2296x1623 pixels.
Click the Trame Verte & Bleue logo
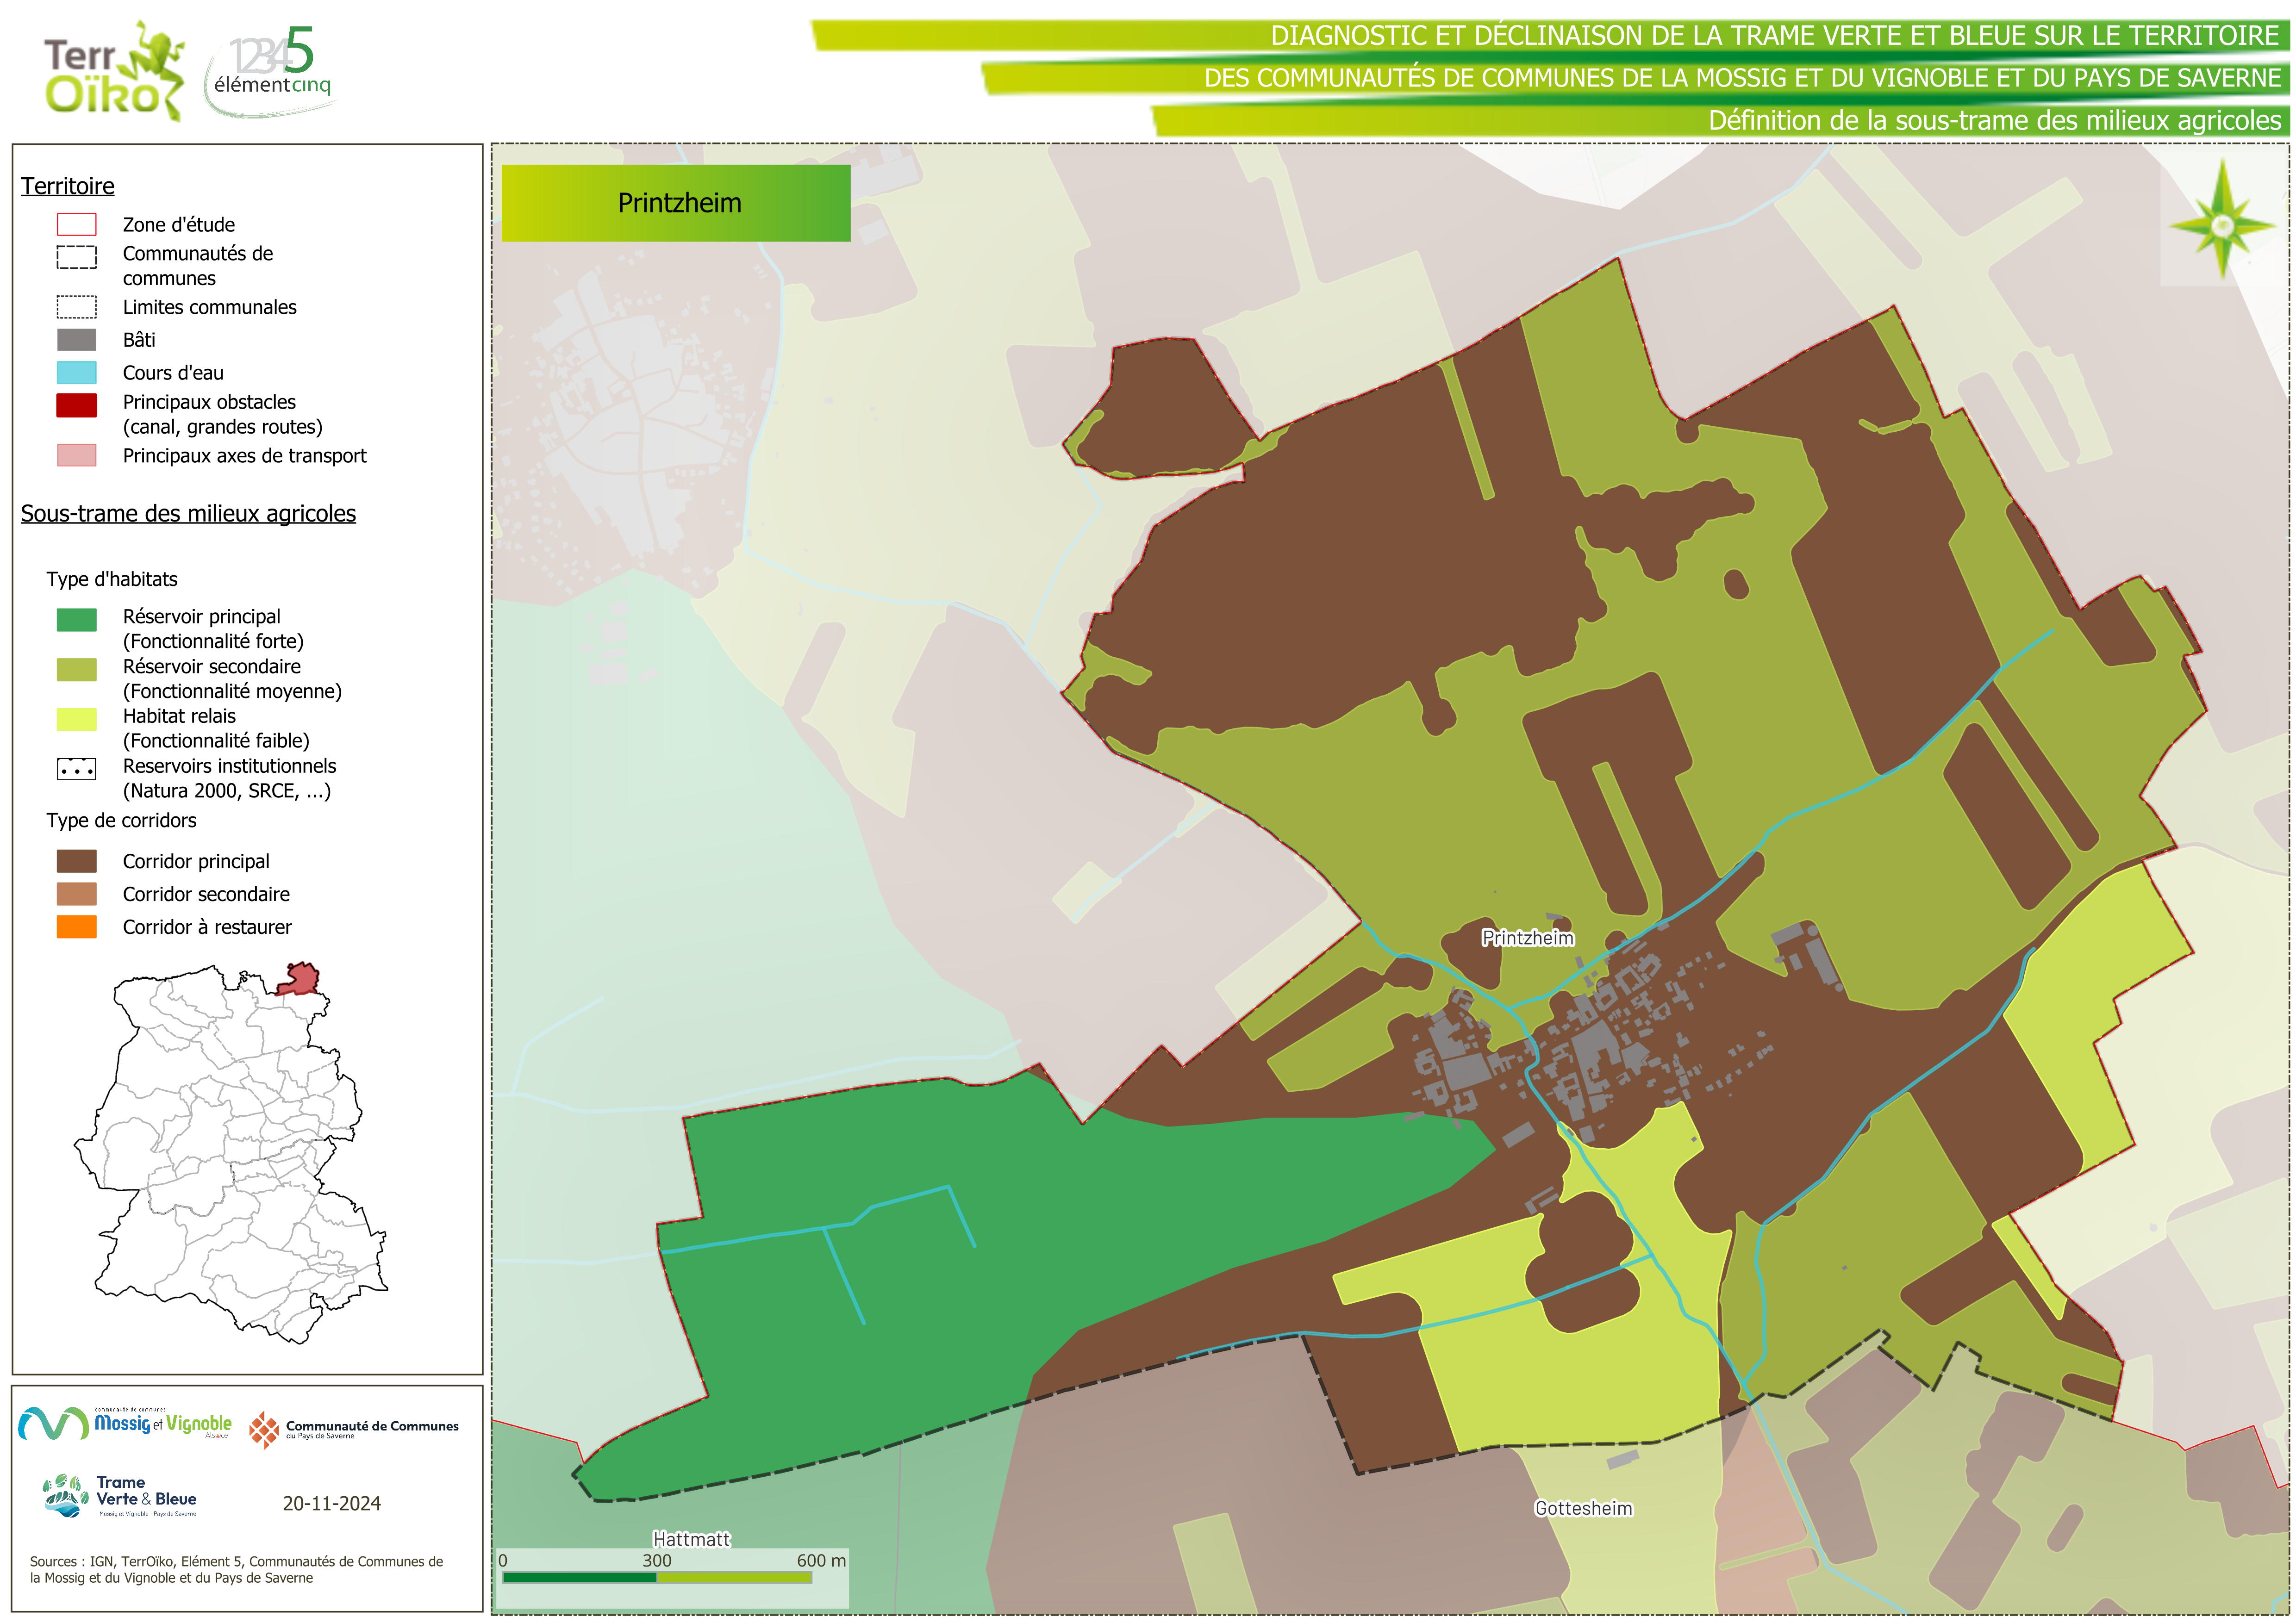pos(121,1496)
